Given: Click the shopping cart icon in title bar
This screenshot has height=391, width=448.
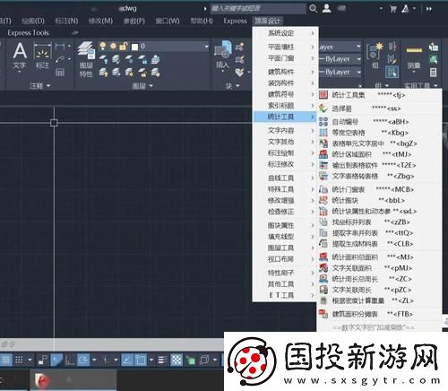Looking at the screenshot, I should [393, 9].
